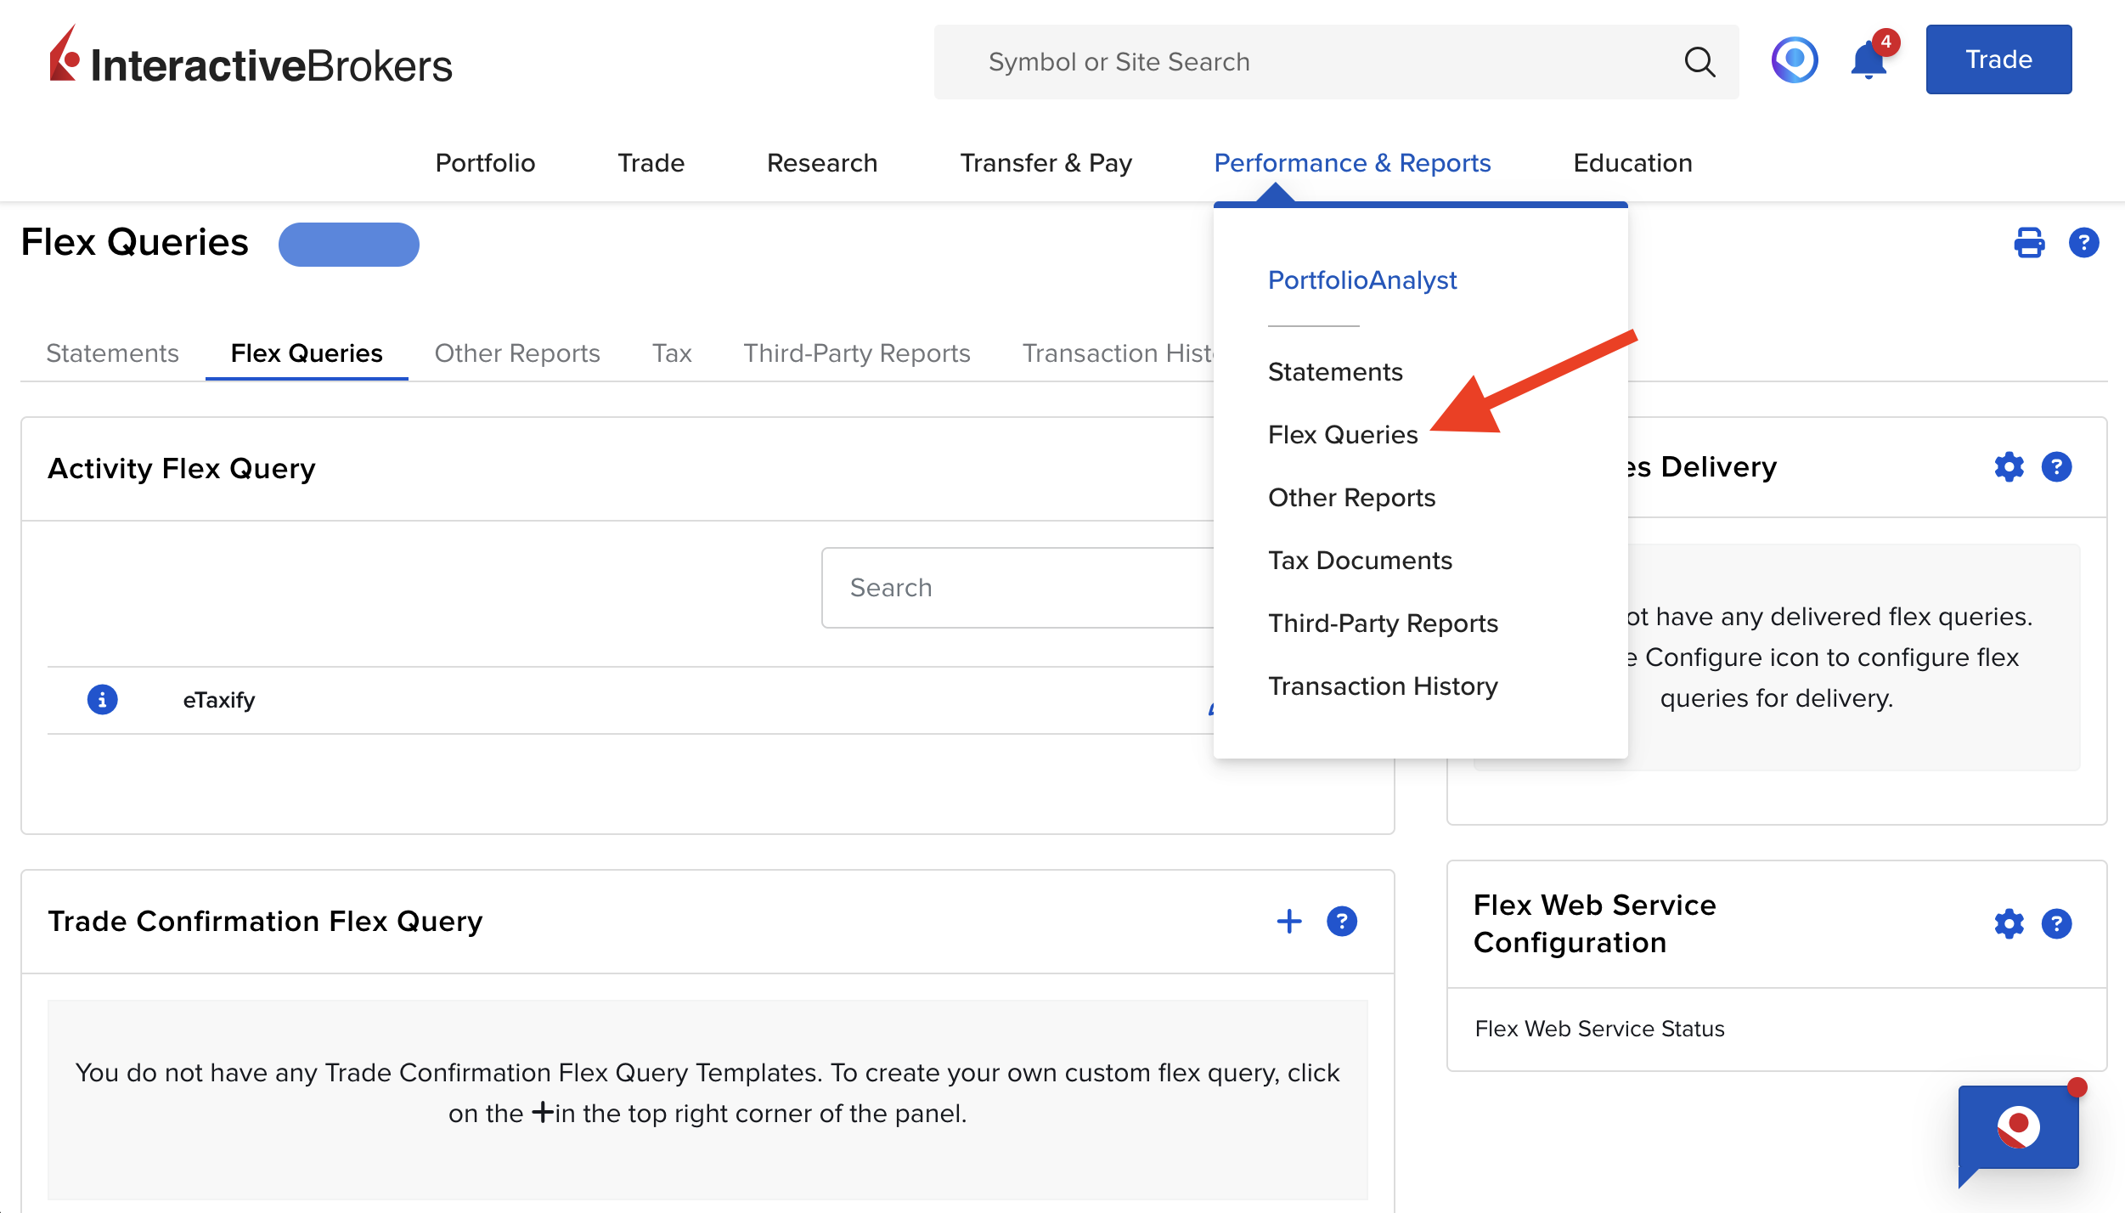Open the Portfolio menu
The height and width of the screenshot is (1213, 2125).
485,163
